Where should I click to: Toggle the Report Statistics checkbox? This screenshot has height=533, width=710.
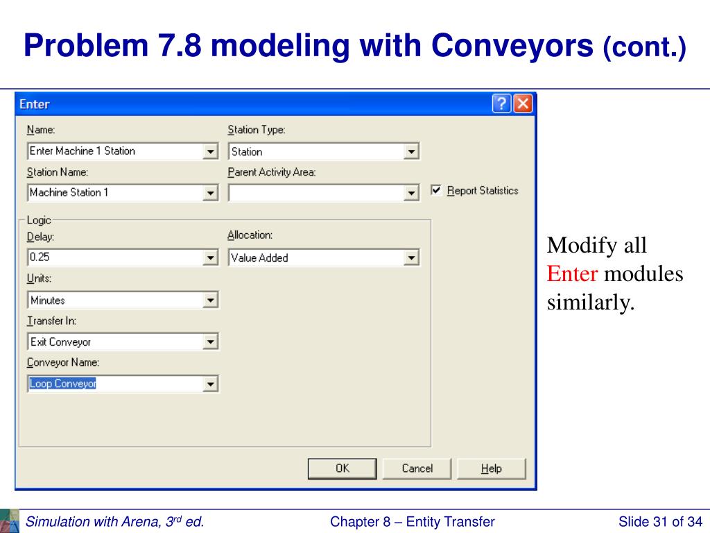tap(435, 190)
